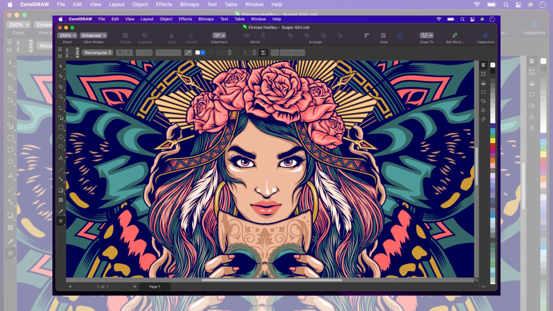Open the Enhanced View Modes dropdown

[x=93, y=35]
